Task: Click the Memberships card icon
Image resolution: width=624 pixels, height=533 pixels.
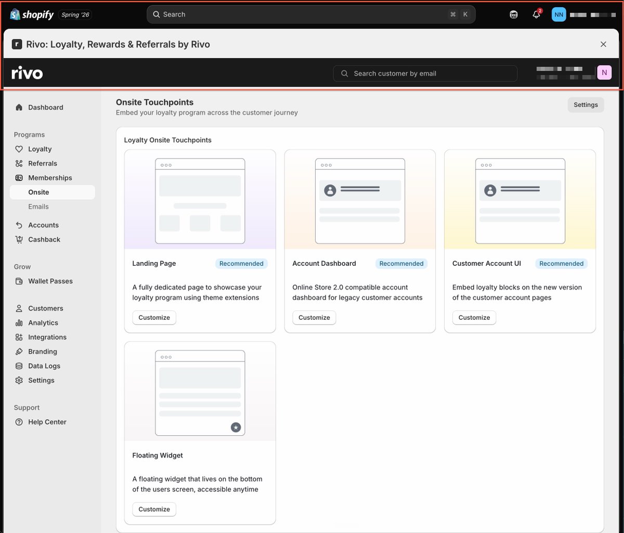Action: (19, 178)
